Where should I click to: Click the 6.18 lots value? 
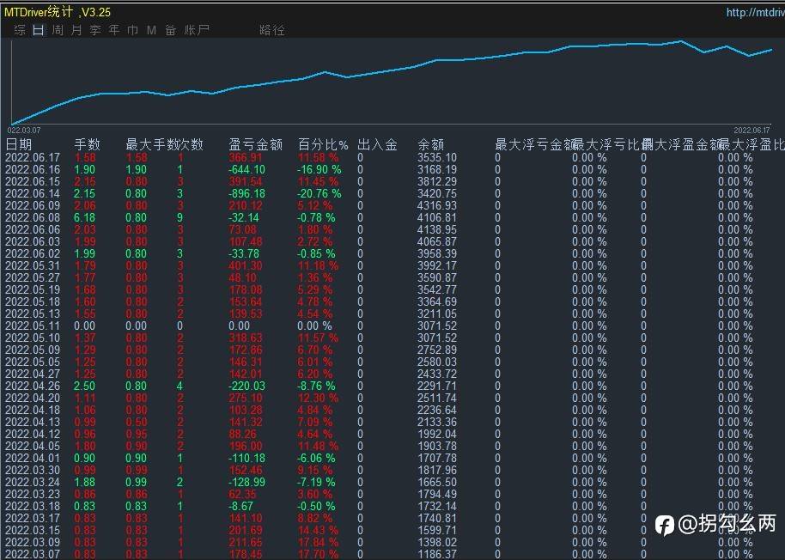click(x=84, y=217)
